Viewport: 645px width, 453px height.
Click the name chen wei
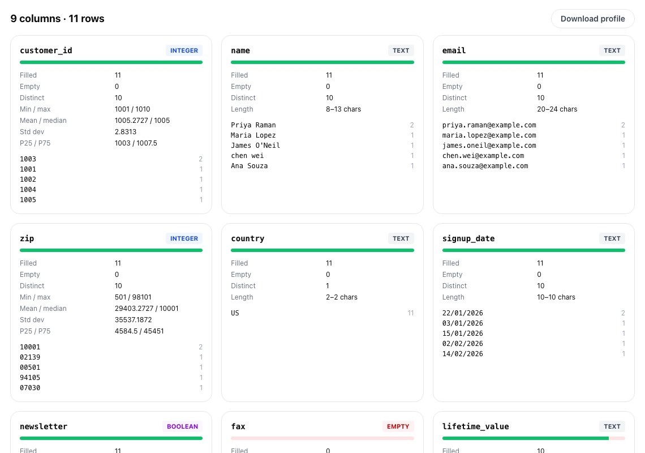point(247,156)
